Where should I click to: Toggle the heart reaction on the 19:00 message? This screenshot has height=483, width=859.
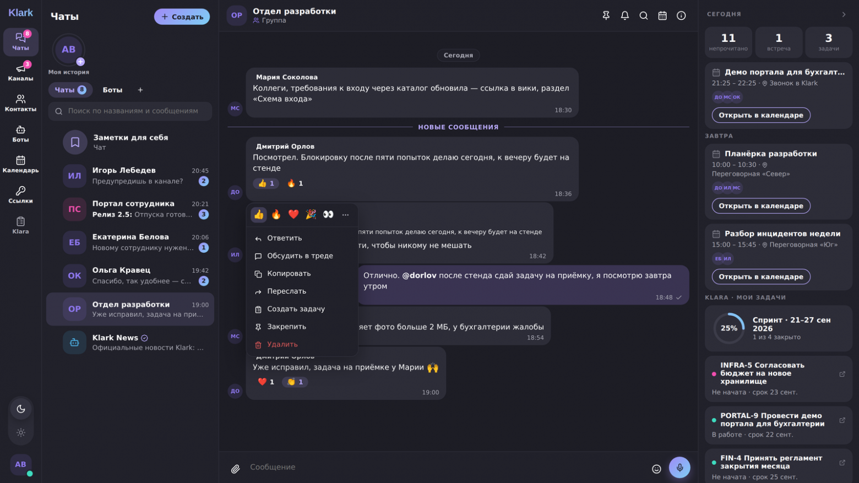pyautogui.click(x=266, y=382)
